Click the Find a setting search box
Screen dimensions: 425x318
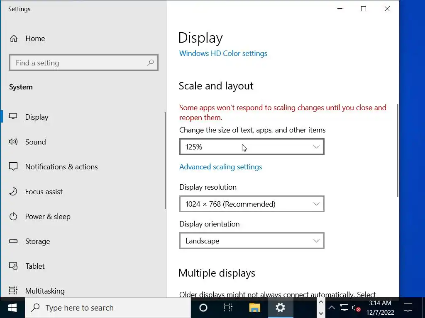click(84, 63)
